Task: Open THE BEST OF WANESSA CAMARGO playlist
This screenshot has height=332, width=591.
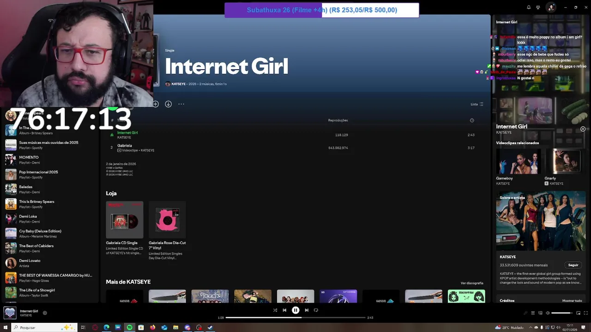Action: pyautogui.click(x=48, y=278)
